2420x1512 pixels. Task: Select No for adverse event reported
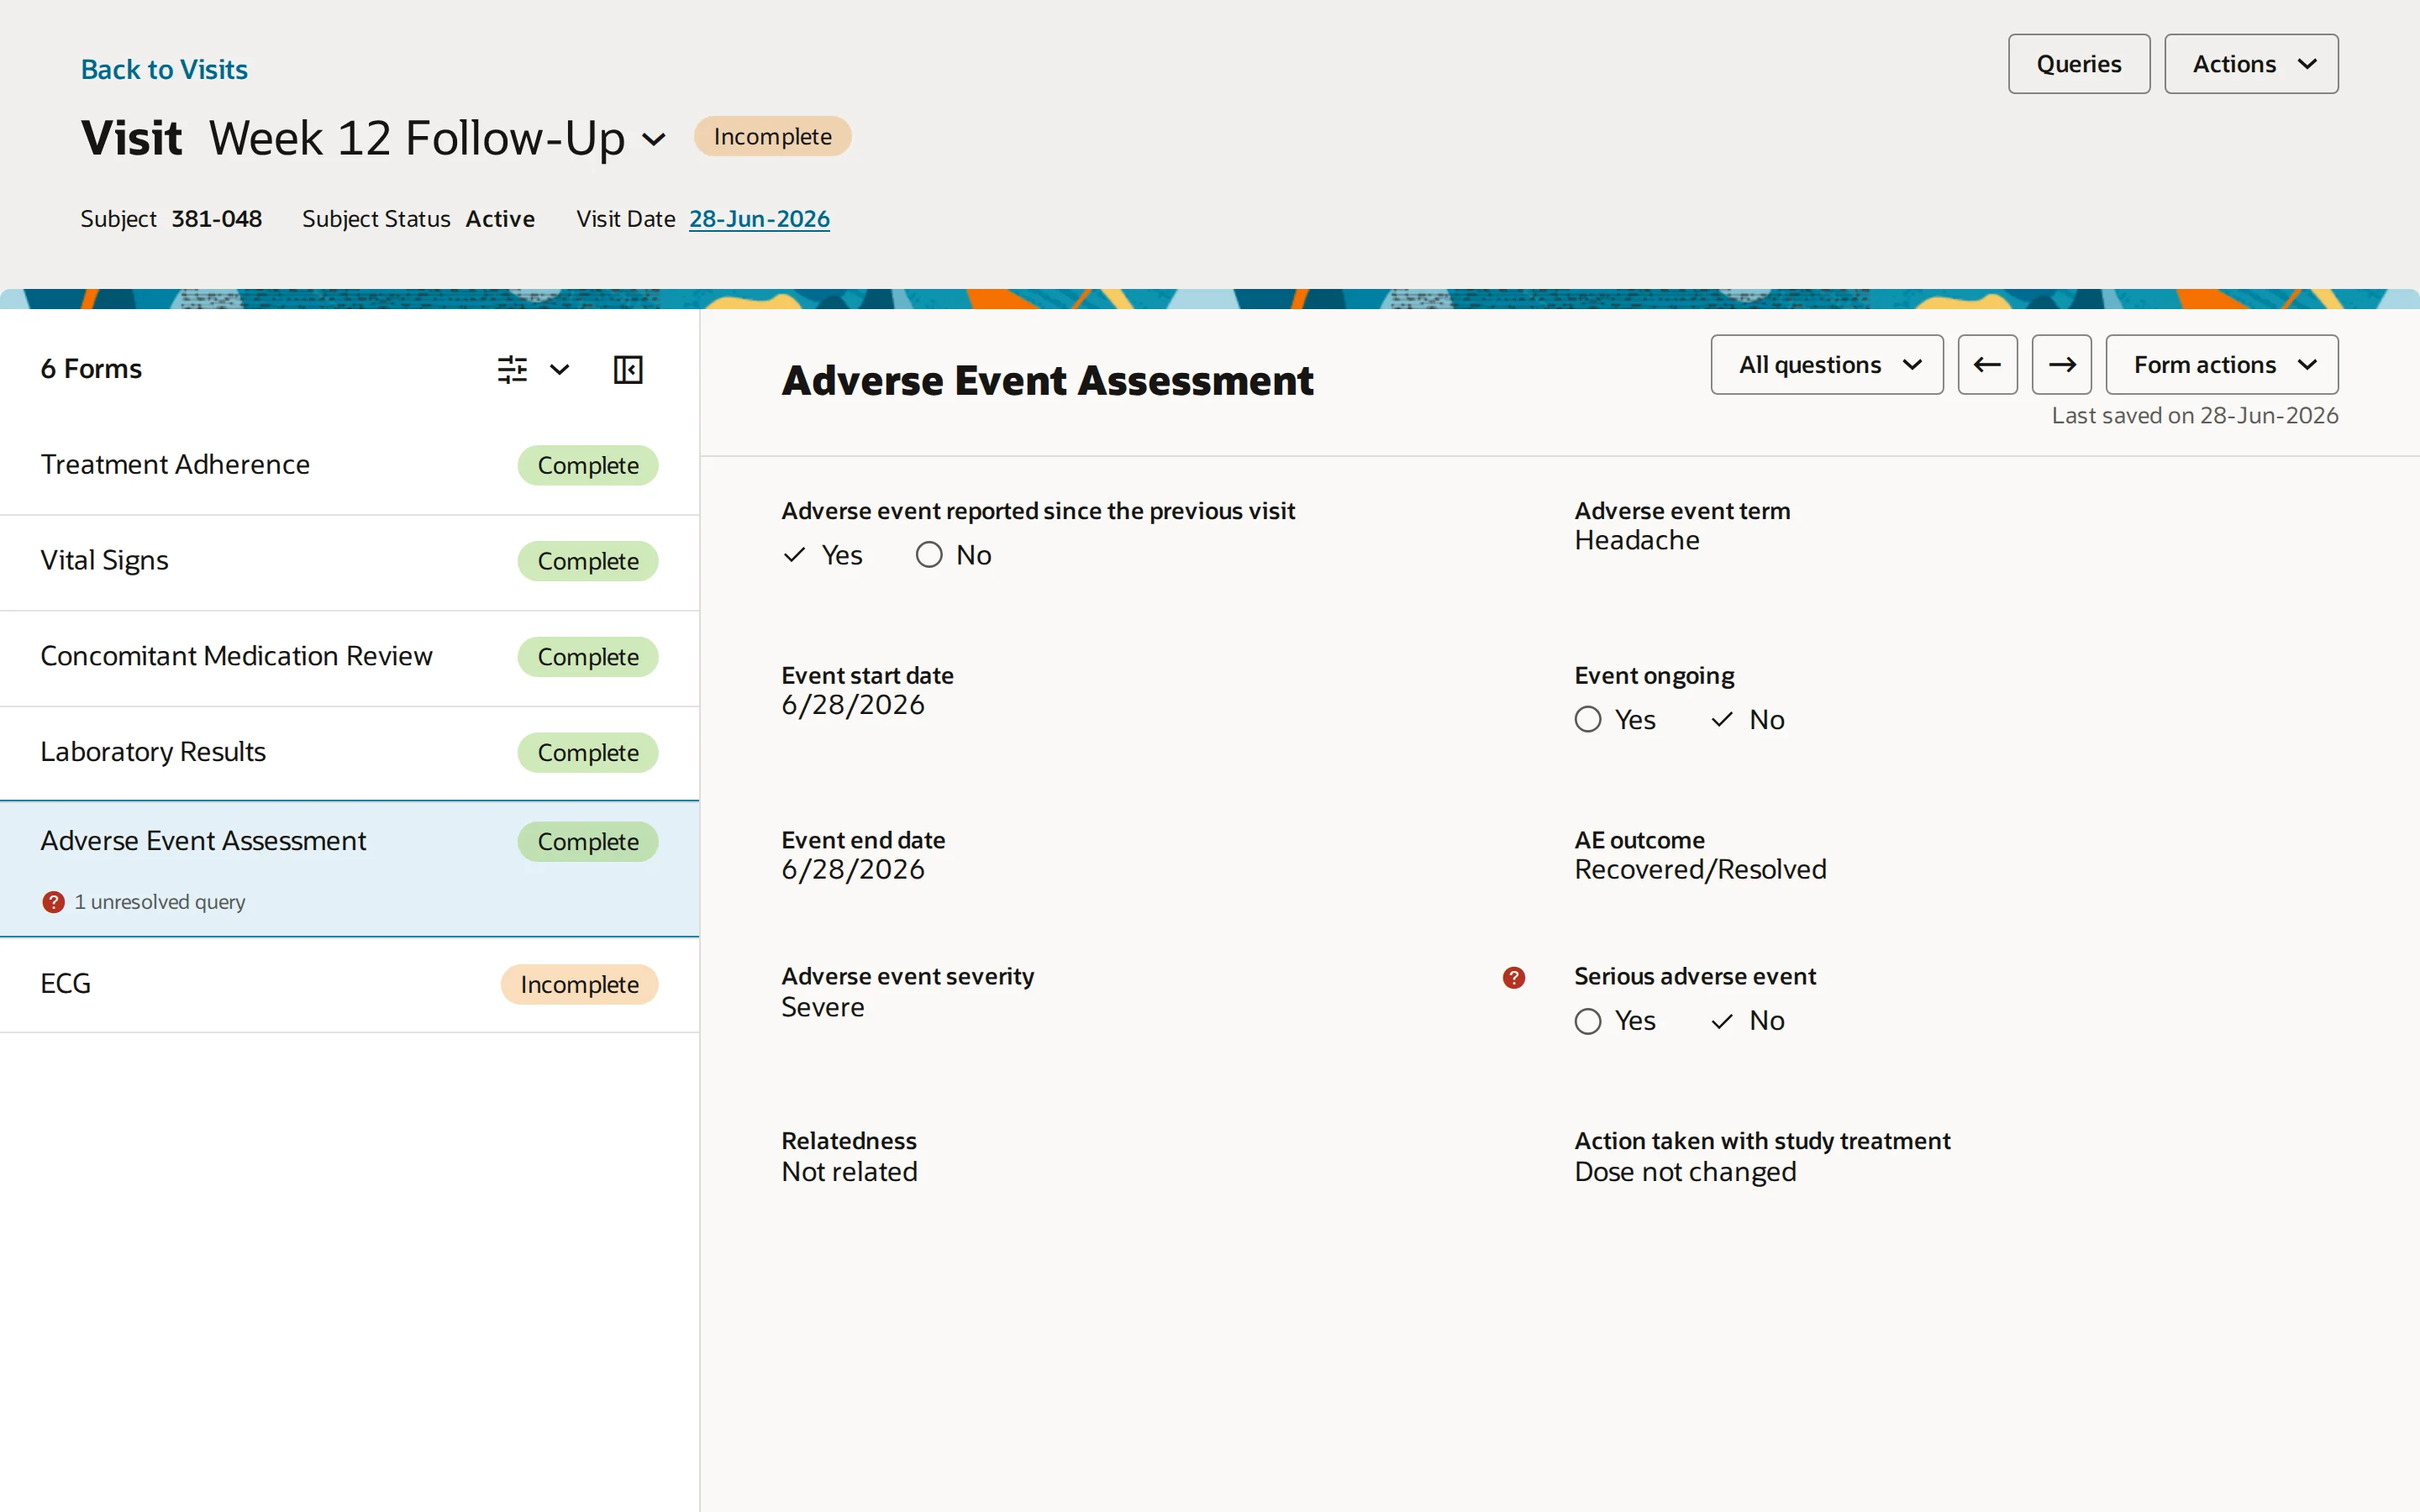coord(954,555)
